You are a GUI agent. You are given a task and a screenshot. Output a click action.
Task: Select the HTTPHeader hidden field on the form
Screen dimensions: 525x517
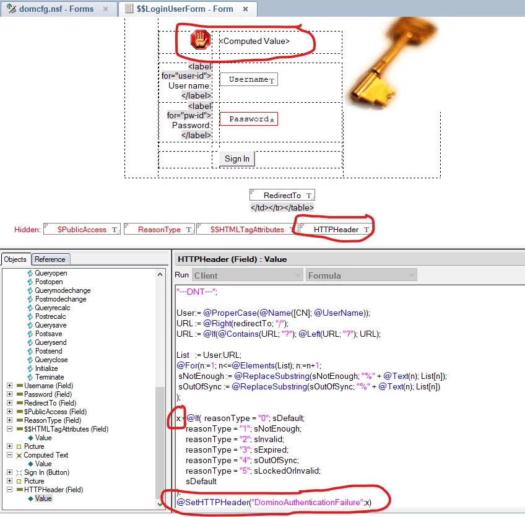click(336, 230)
